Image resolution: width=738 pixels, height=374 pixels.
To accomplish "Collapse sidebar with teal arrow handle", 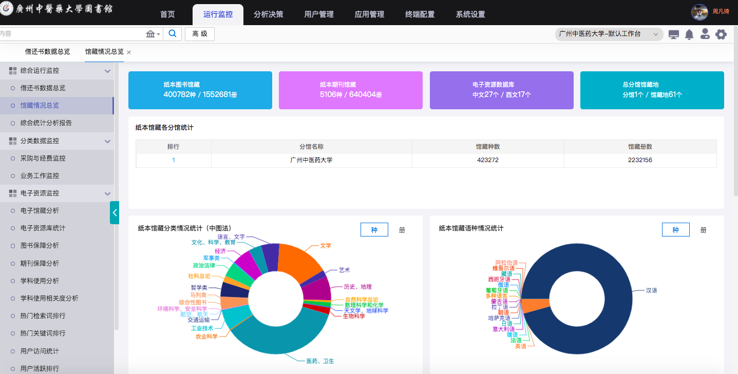I will point(115,212).
